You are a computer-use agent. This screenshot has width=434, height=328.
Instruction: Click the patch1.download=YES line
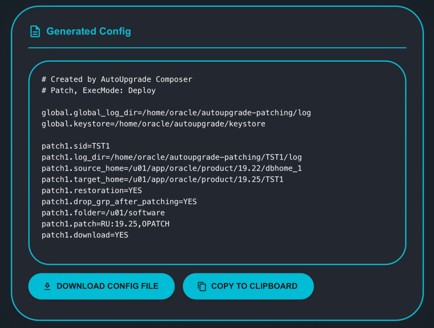coord(85,235)
